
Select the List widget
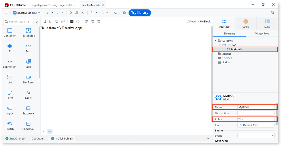coord(10,79)
